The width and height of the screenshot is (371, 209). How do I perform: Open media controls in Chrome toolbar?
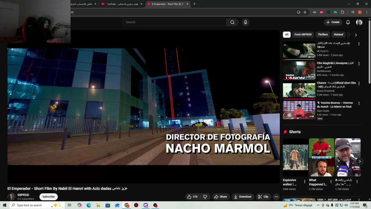353,12
